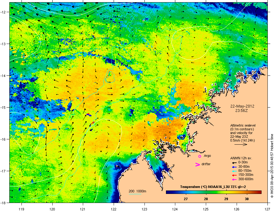Click the 'drifter' legend label
This screenshot has width=274, height=212.
tap(206, 164)
